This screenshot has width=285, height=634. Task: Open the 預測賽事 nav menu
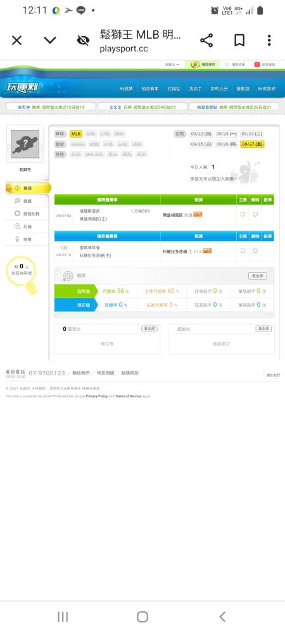coord(150,89)
